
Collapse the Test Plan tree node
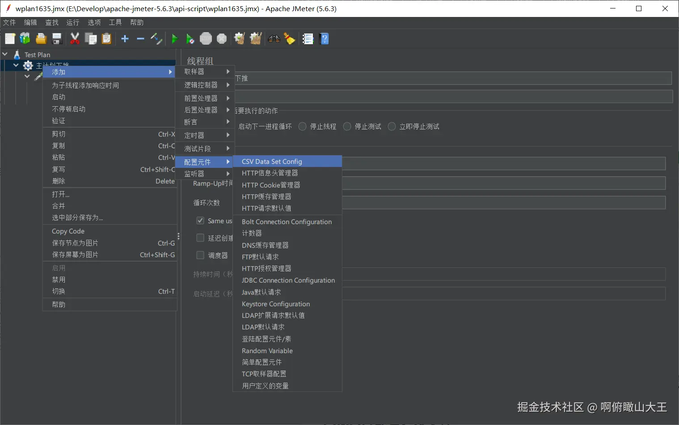click(5, 54)
